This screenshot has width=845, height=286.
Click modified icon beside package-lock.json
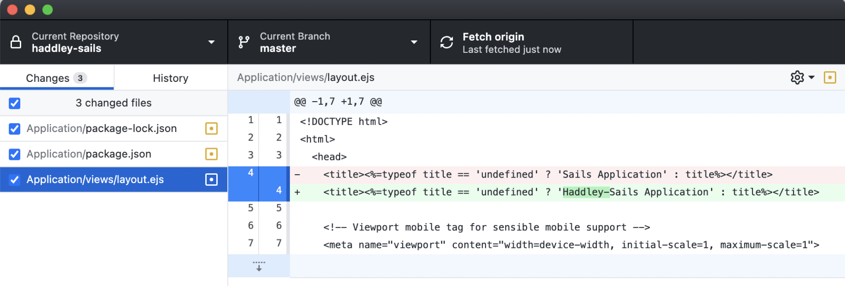tap(211, 129)
